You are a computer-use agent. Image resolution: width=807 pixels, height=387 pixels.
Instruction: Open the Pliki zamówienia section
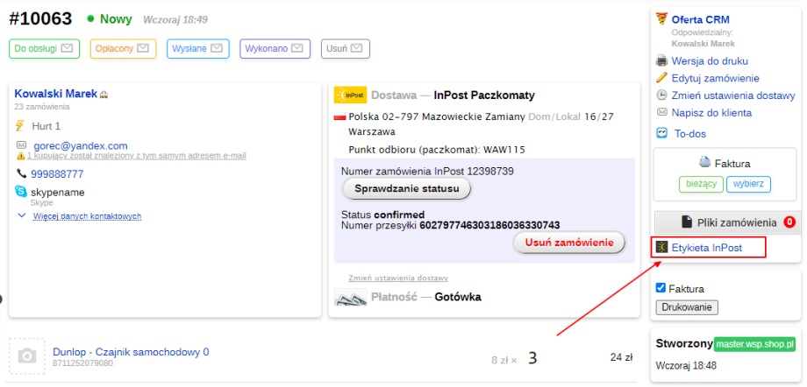click(x=725, y=222)
